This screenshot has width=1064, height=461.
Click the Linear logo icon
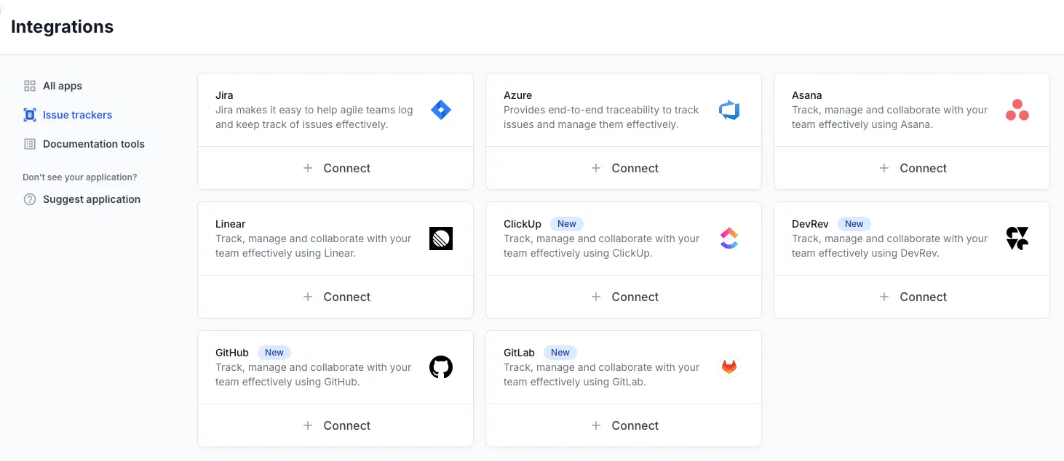click(441, 238)
